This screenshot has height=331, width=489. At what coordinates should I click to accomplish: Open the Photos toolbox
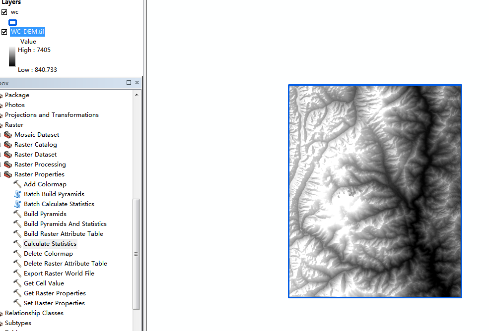tap(15, 105)
